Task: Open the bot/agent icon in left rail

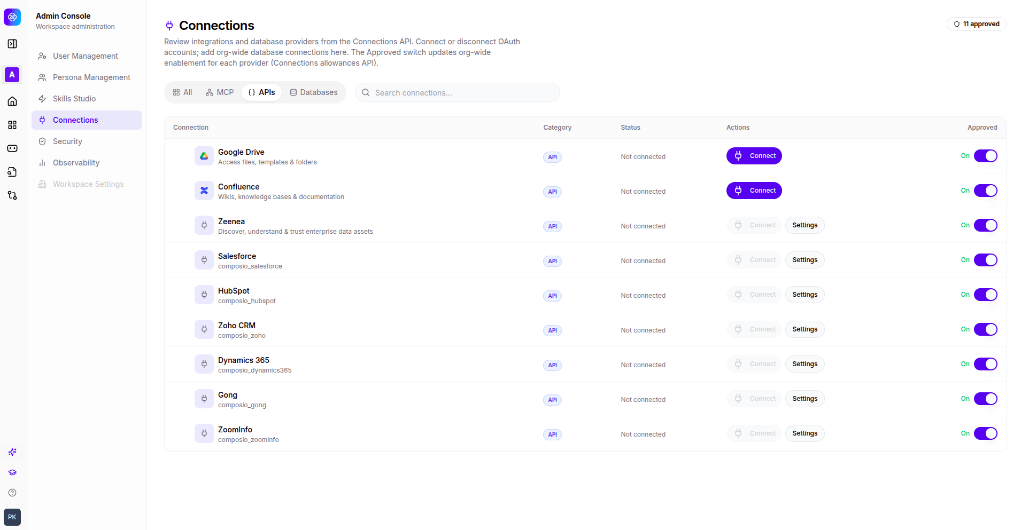Action: 12,148
